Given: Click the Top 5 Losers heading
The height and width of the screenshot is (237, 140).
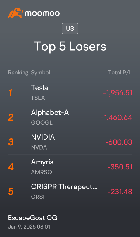Looking at the screenshot, I should coord(70,47).
